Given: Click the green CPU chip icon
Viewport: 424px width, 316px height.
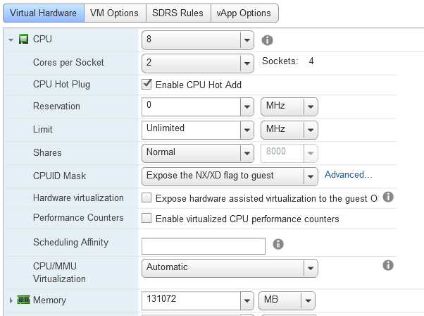Looking at the screenshot, I should click(x=23, y=39).
